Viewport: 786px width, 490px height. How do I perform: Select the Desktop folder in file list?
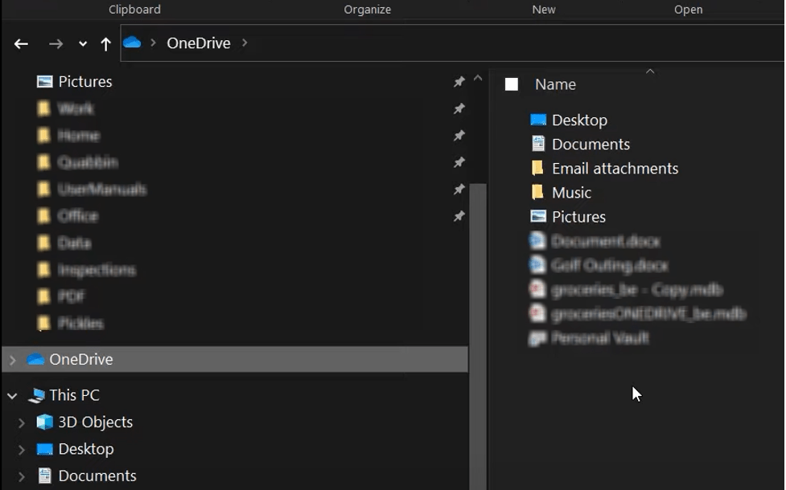[579, 120]
